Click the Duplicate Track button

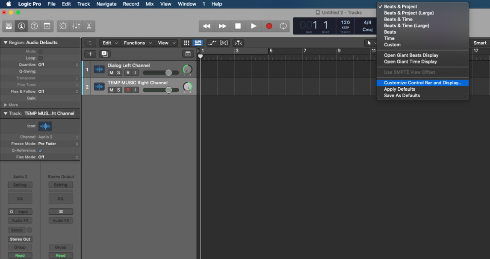(105, 54)
